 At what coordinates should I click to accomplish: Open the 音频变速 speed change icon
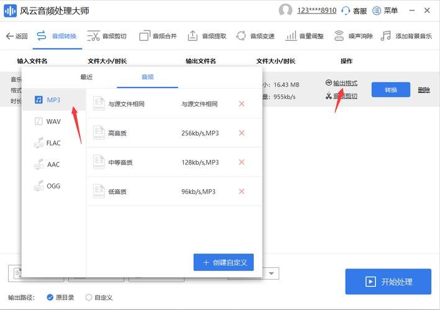click(x=241, y=36)
